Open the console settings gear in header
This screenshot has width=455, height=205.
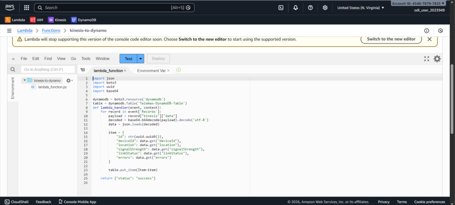(x=325, y=8)
